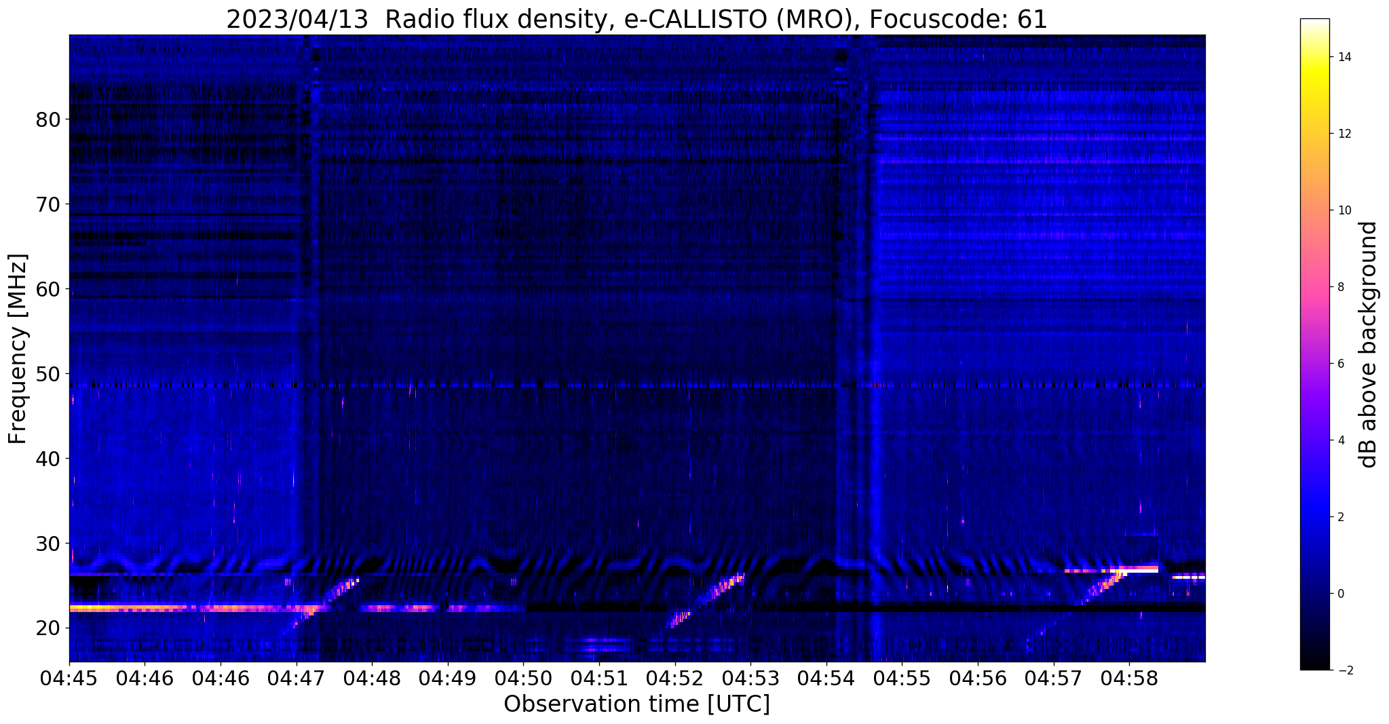Click the colorbar tick label 4
Image resolution: width=1389 pixels, height=724 pixels.
tap(1340, 440)
